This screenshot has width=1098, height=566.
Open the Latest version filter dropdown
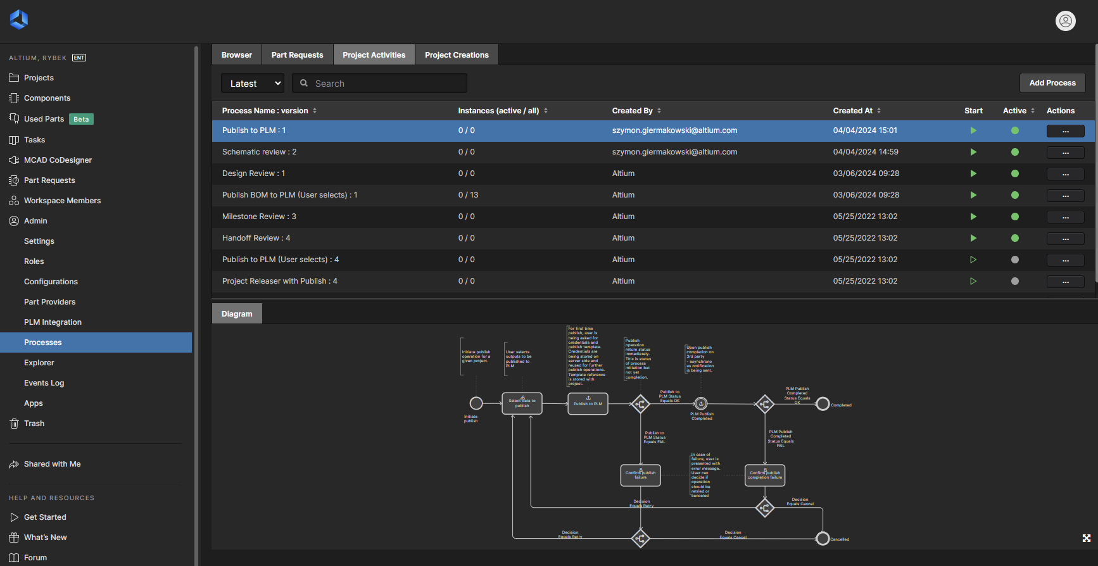pos(253,83)
